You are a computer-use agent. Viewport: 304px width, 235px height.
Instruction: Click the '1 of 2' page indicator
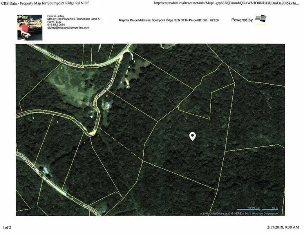(x=7, y=227)
